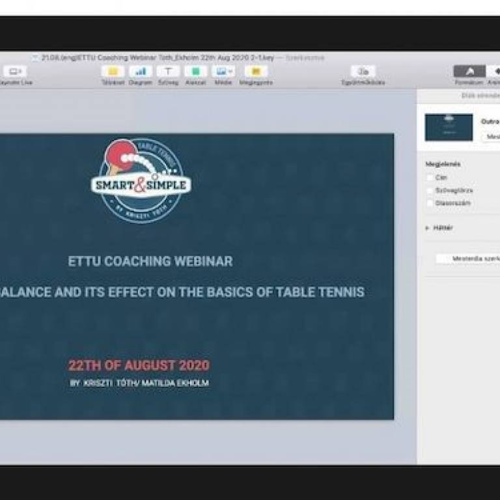This screenshot has height=500, width=500.
Task: Add a chart using Diagram button
Action: (141, 71)
